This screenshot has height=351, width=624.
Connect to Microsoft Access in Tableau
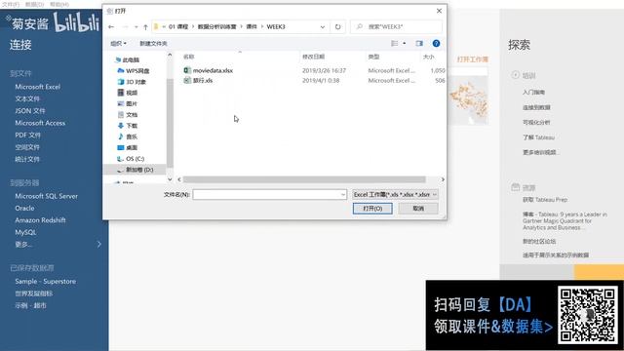coord(40,123)
